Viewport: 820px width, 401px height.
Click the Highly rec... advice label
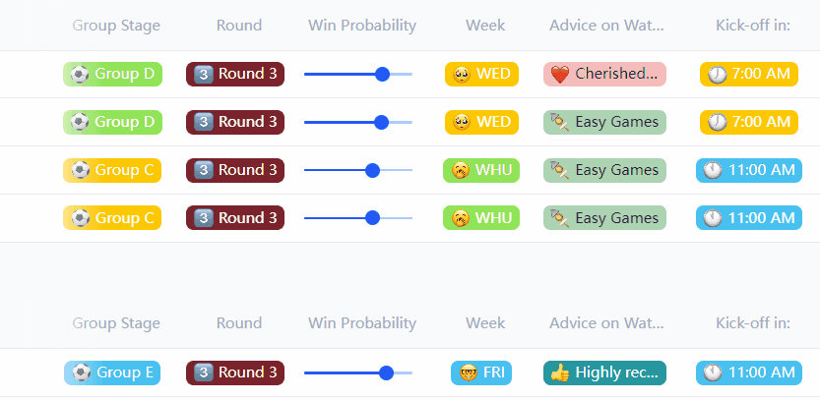coord(616,372)
